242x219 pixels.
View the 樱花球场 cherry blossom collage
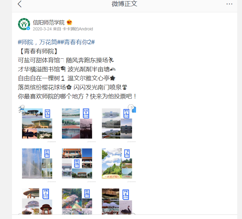point(77,201)
